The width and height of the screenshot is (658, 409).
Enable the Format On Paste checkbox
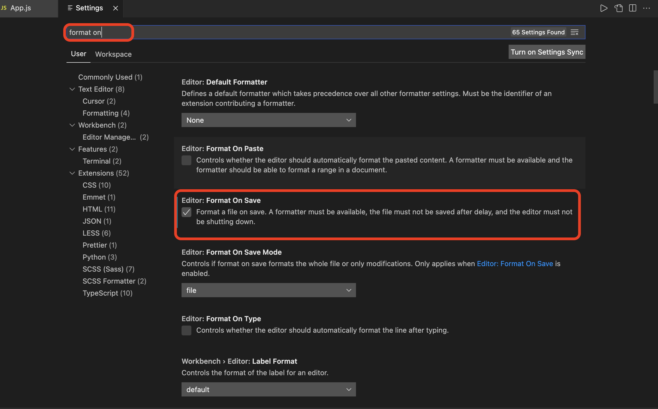186,160
